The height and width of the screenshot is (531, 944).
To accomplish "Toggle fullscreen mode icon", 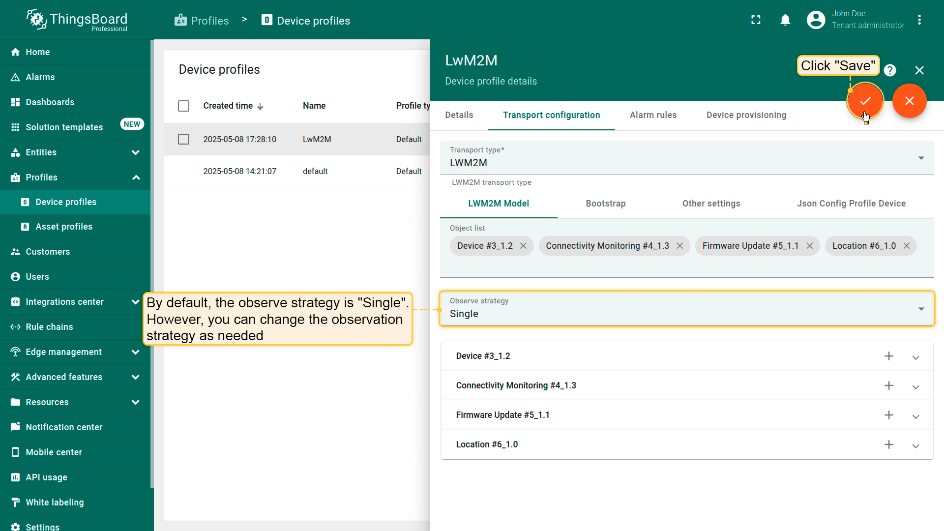I will (756, 20).
